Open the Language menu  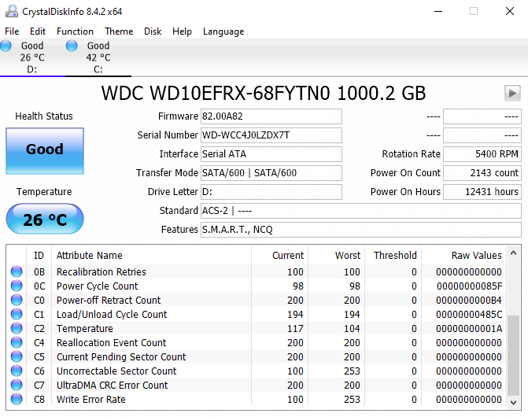(223, 31)
